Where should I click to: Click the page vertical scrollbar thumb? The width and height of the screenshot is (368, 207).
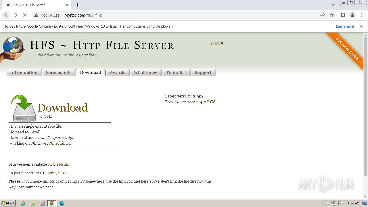click(366, 106)
